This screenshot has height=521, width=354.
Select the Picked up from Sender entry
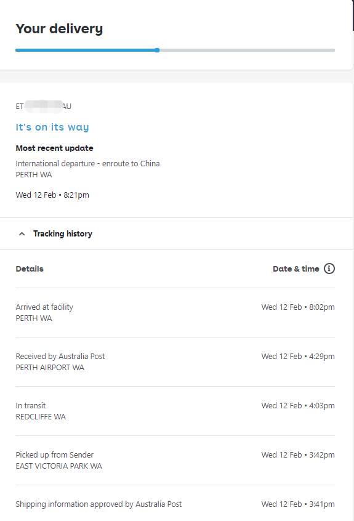point(175,460)
